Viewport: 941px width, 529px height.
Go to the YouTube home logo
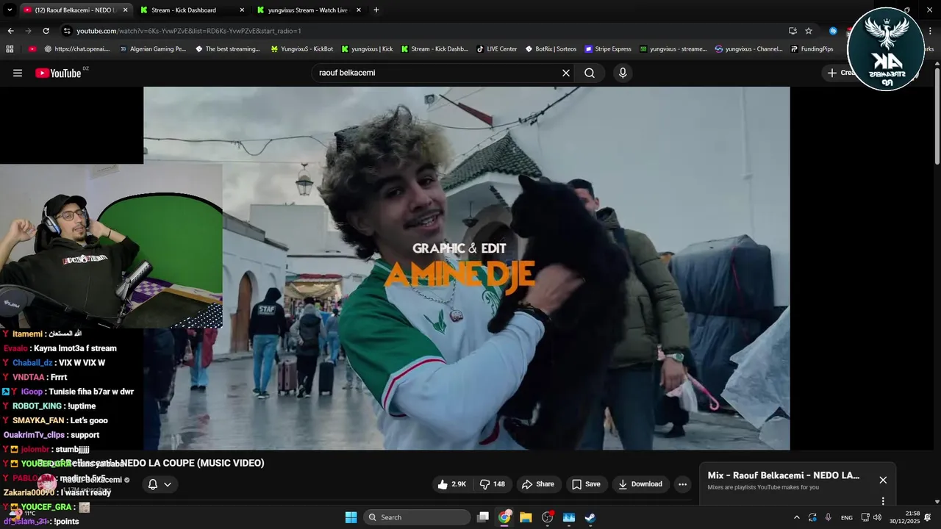58,73
